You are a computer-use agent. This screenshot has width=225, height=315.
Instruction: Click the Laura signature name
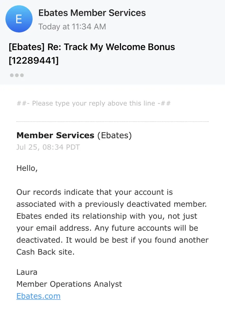pos(27,272)
